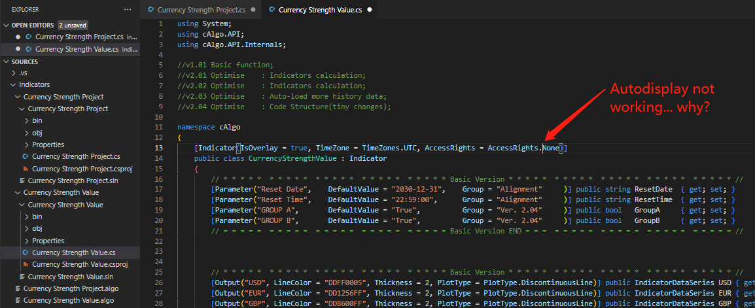Expand the .vs folder
Image resolution: width=755 pixels, height=308 pixels.
click(14, 73)
